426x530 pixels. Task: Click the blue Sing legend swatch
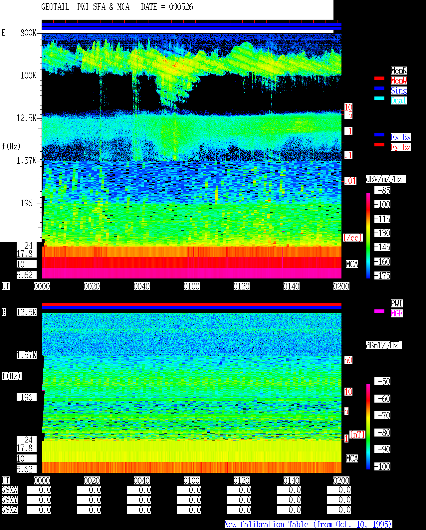coord(379,88)
